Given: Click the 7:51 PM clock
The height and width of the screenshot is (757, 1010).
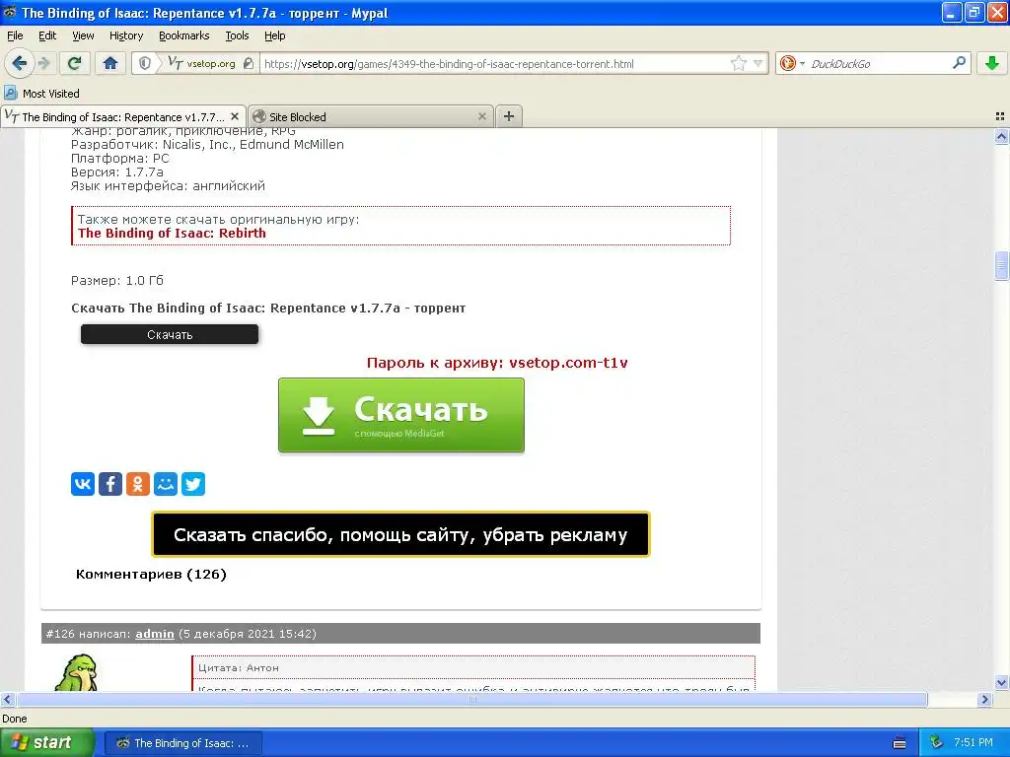Looking at the screenshot, I should pos(974,743).
